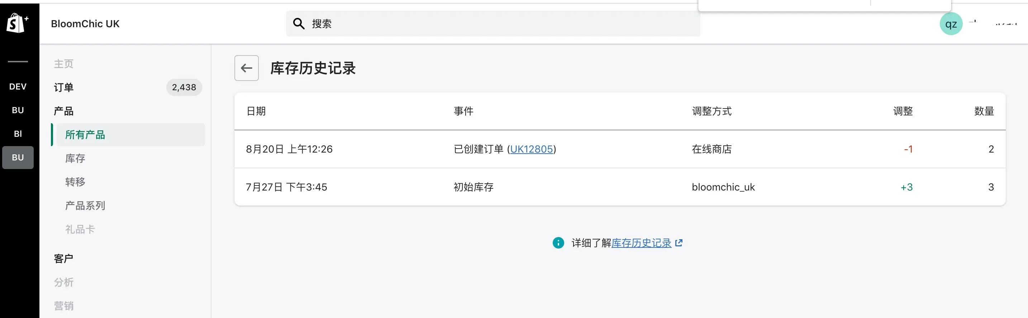Go to 转移 in the sidebar
This screenshot has height=318, width=1028.
coord(75,182)
